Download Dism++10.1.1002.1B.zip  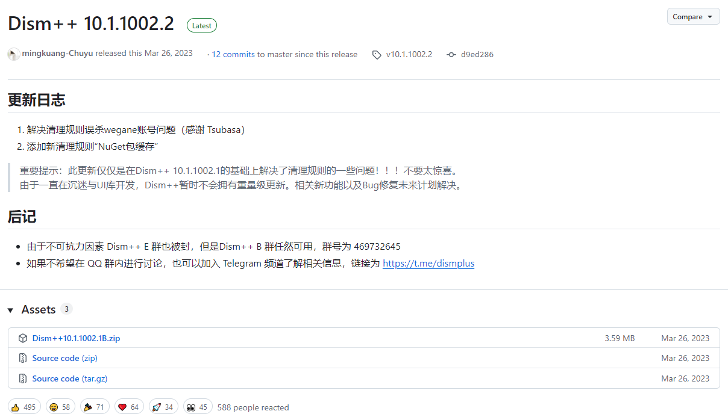tap(76, 338)
